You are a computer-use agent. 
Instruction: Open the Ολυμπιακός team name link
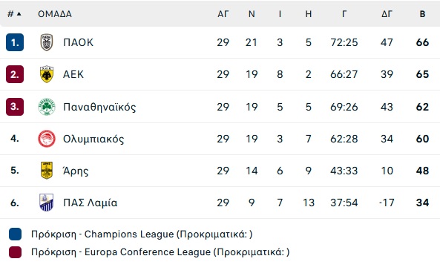93,139
